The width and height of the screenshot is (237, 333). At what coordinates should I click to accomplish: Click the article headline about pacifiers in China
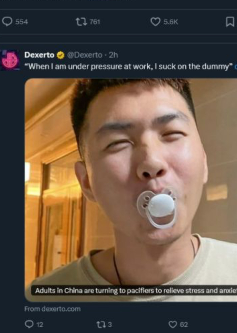pos(136,291)
